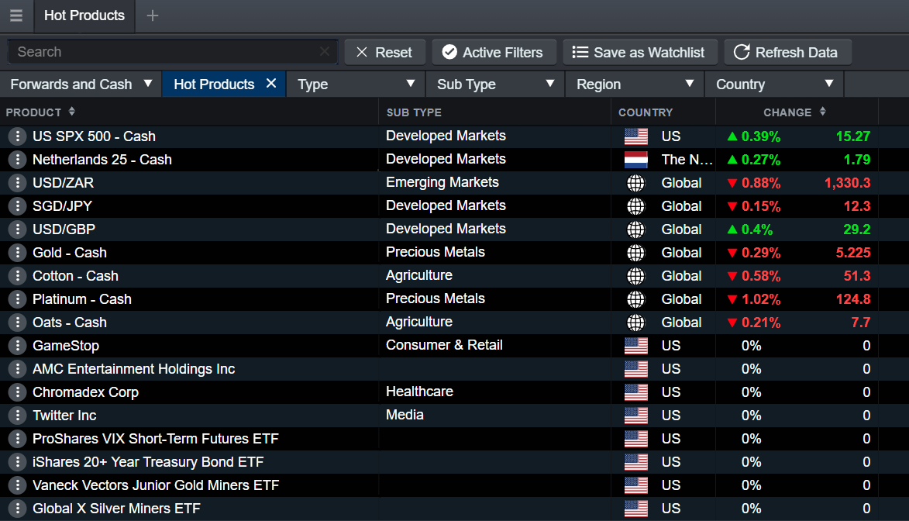Open the Region filter dropdown
Image resolution: width=909 pixels, height=521 pixels.
click(x=635, y=85)
